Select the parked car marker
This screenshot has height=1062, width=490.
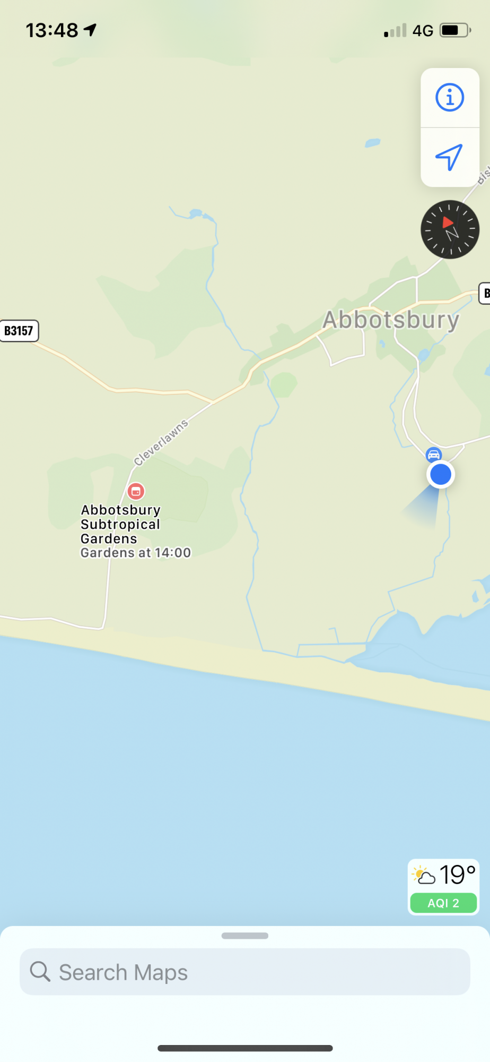click(434, 455)
